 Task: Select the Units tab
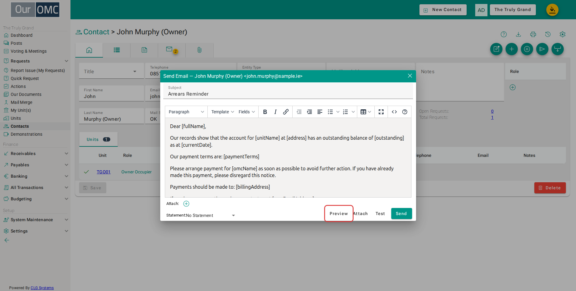(98, 139)
